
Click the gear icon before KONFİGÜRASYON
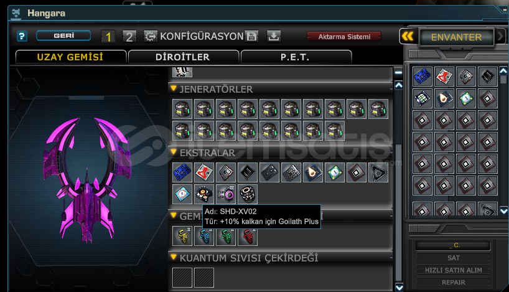tap(151, 36)
